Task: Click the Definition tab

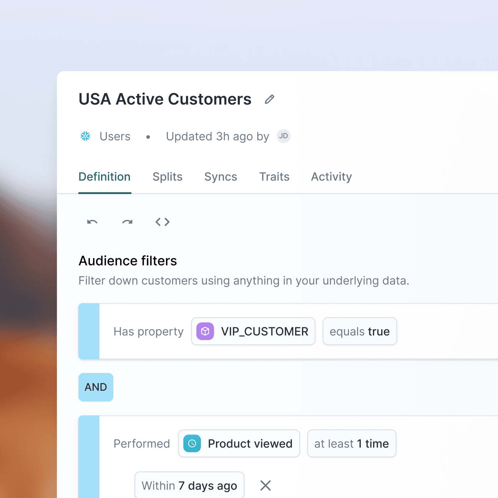Action: pos(105,177)
